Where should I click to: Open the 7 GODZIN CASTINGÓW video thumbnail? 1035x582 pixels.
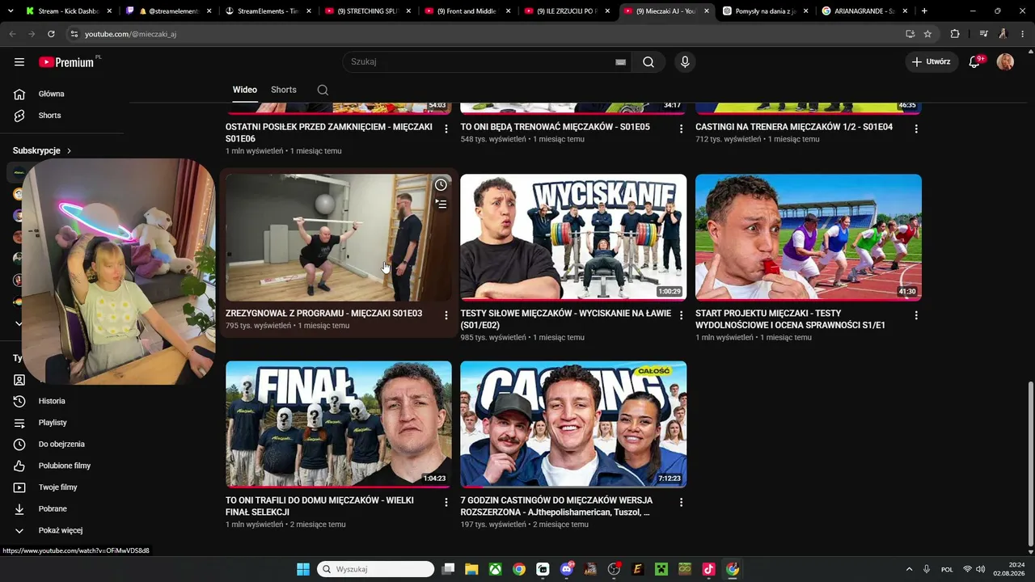(x=573, y=424)
